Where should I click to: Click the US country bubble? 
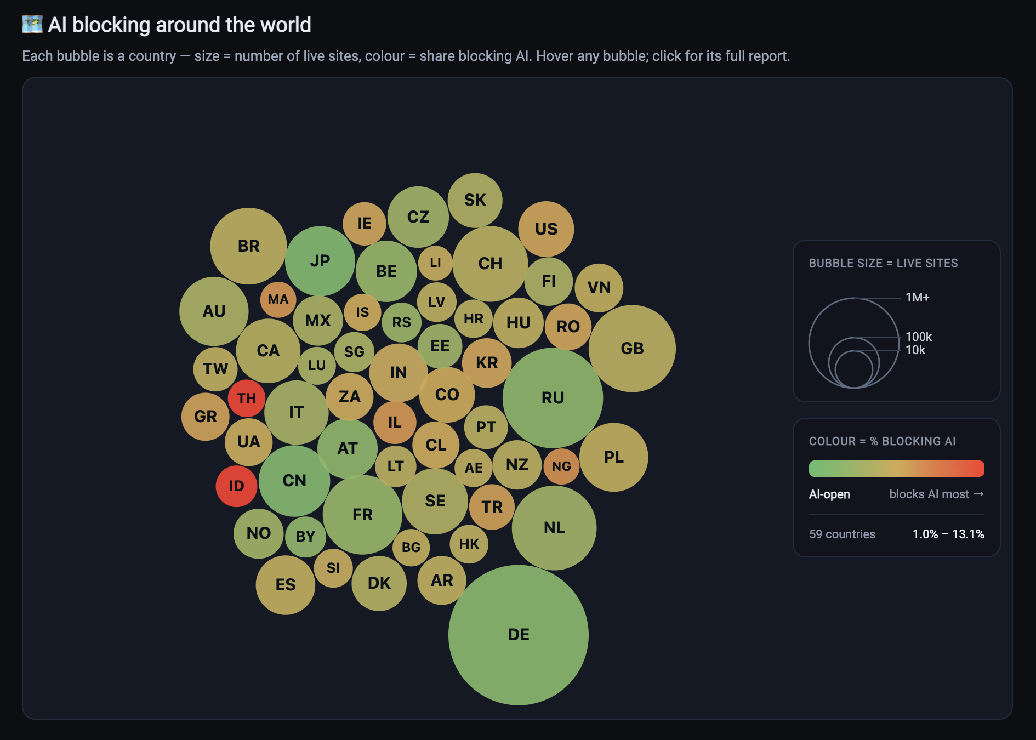click(x=546, y=229)
